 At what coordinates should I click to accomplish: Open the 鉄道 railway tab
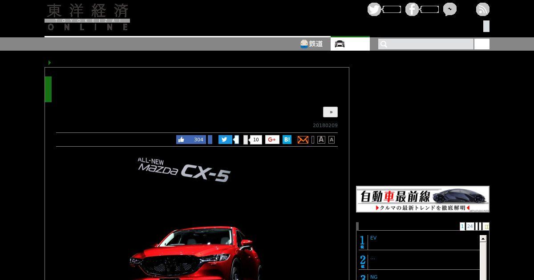pyautogui.click(x=311, y=44)
